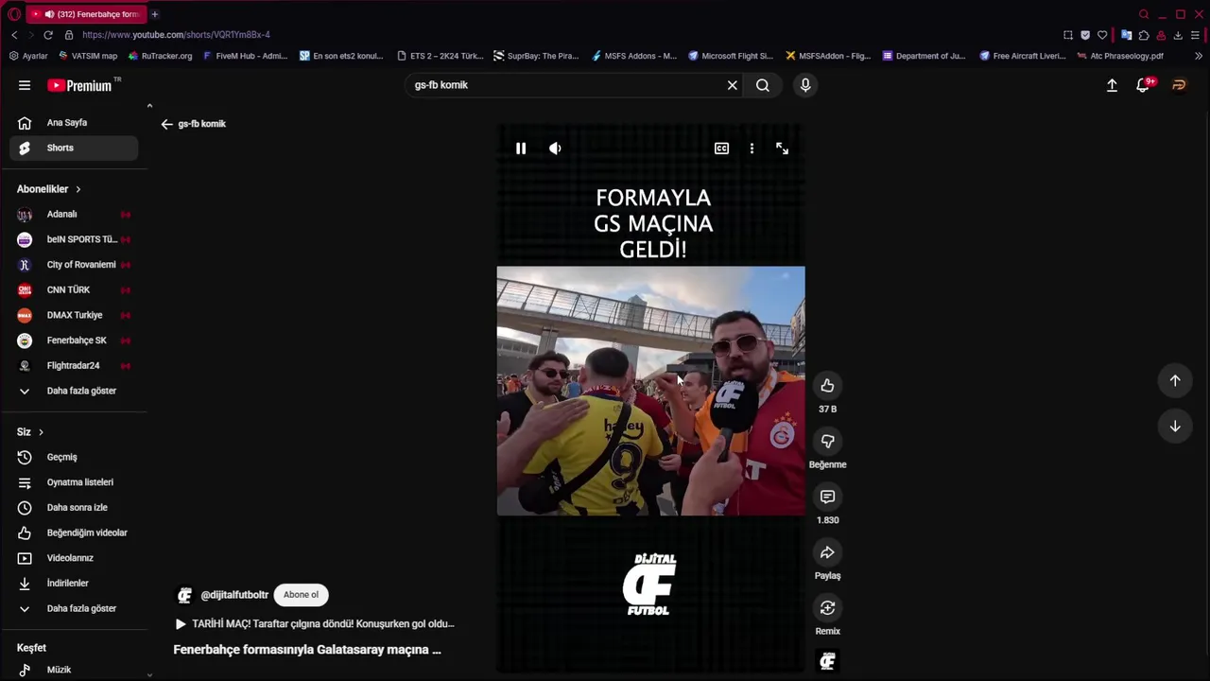Open the sound source icon below Remix
1210x681 pixels.
coord(827,661)
